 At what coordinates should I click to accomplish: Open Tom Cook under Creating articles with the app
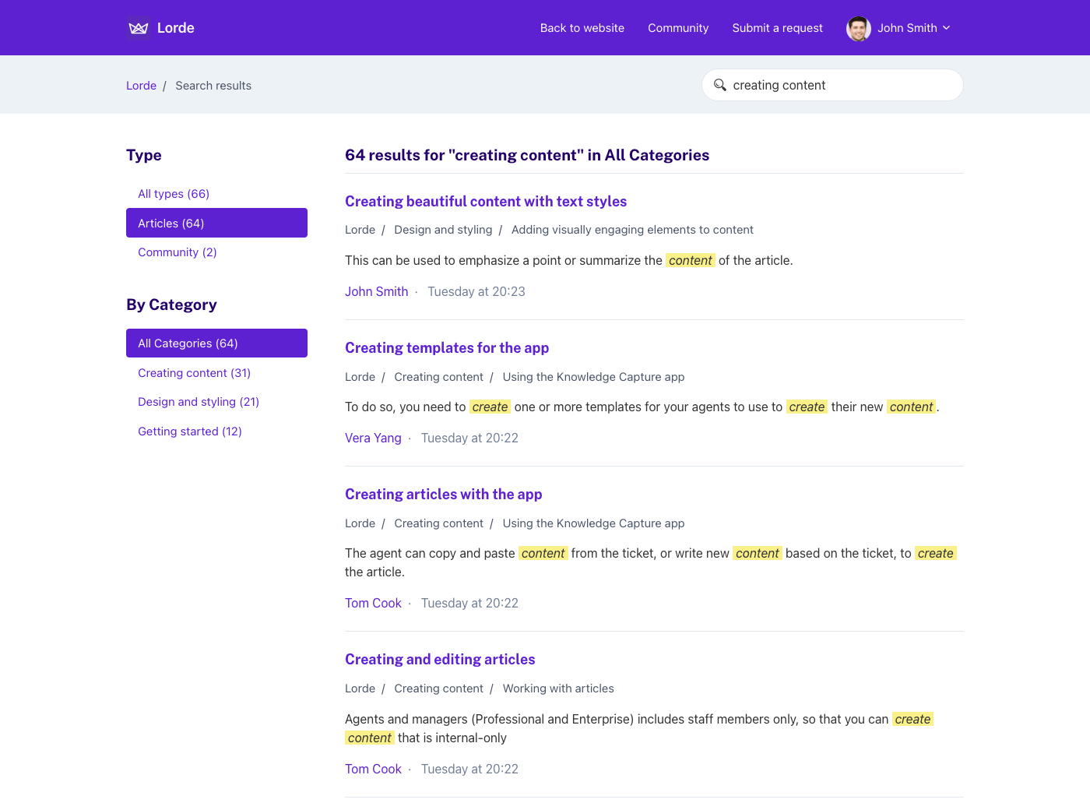(x=373, y=603)
